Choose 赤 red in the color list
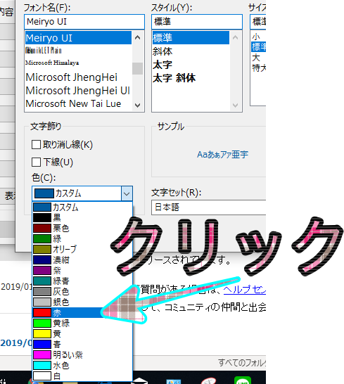 (82, 313)
